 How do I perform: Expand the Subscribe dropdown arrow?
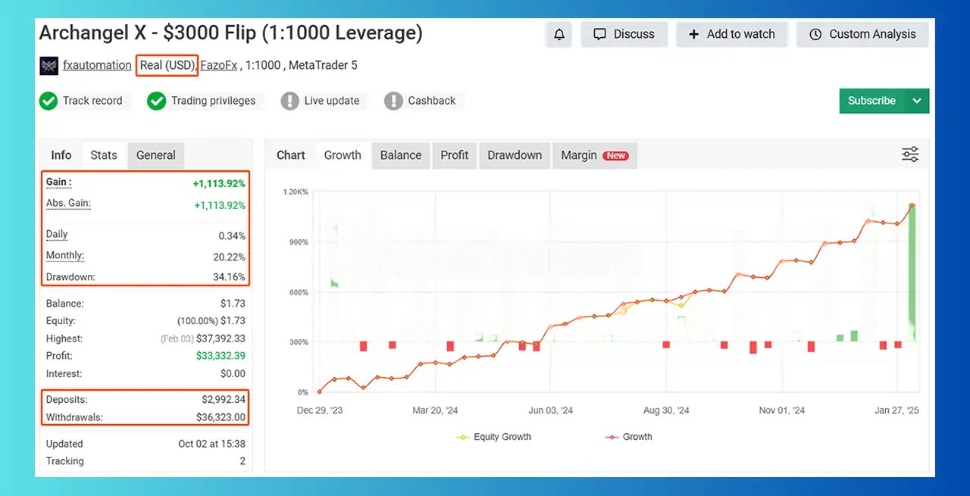click(917, 101)
